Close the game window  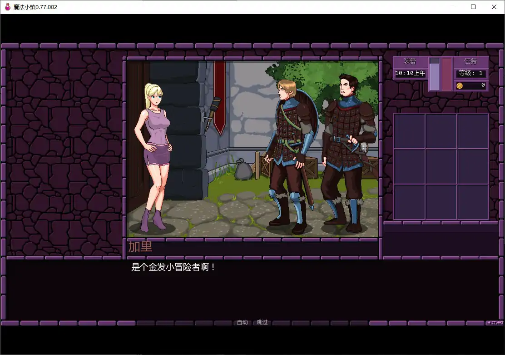point(494,7)
